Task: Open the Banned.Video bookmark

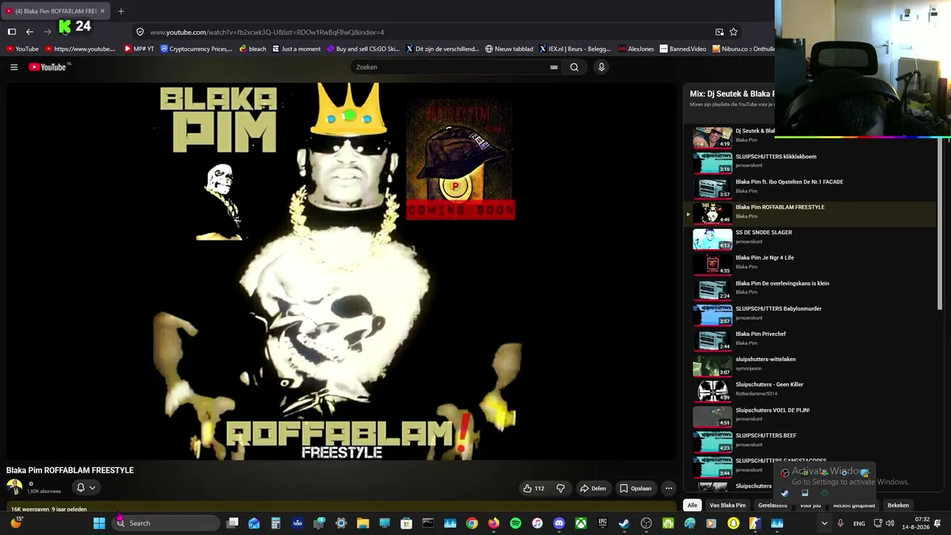Action: [x=683, y=49]
